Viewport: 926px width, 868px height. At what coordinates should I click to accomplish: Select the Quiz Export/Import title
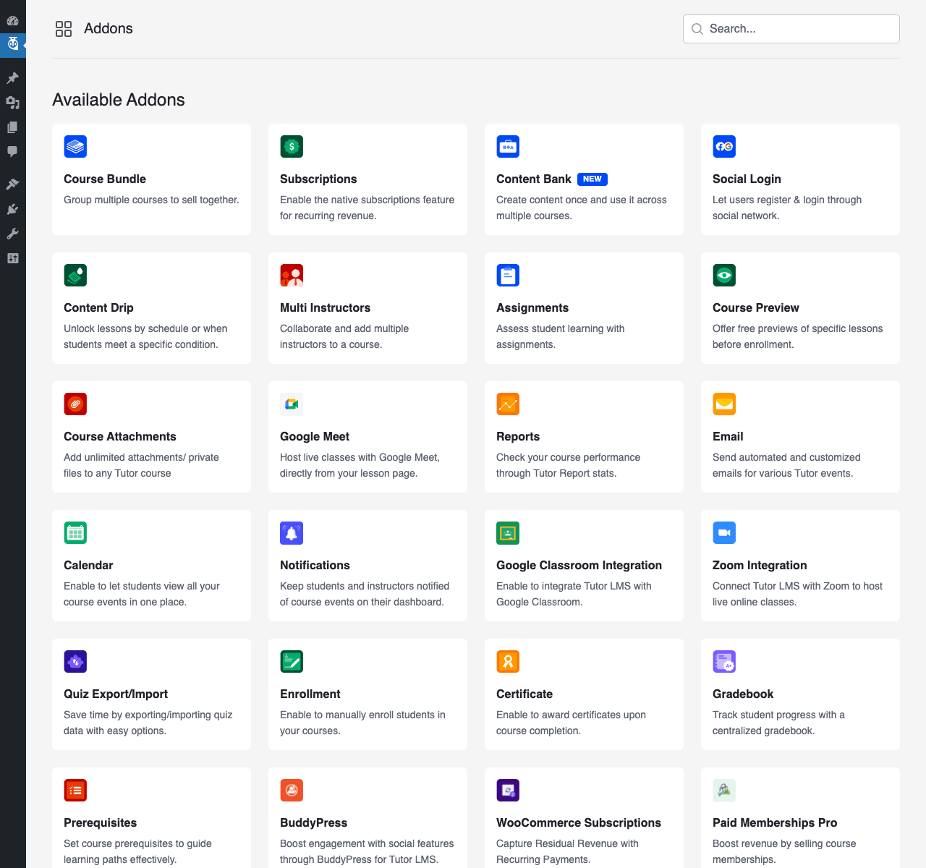coord(116,694)
